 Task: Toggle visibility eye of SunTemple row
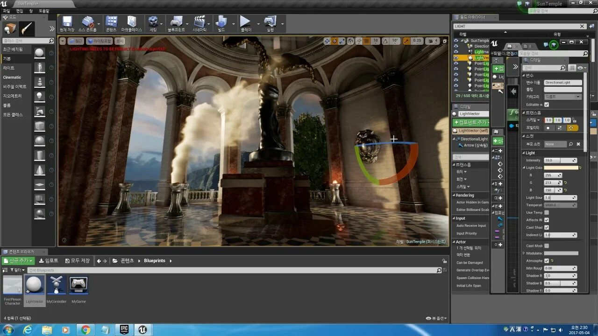coord(456,41)
